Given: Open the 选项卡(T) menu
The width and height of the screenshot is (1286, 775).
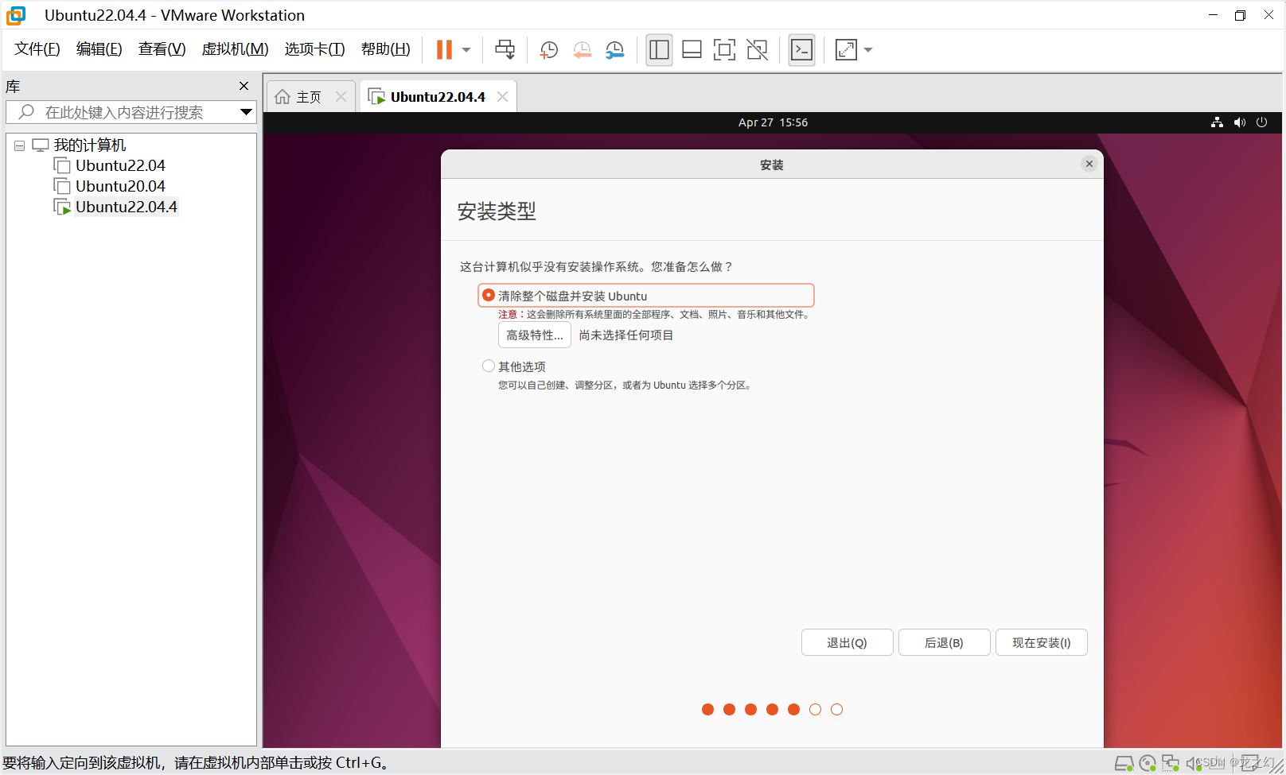Looking at the screenshot, I should [x=315, y=49].
